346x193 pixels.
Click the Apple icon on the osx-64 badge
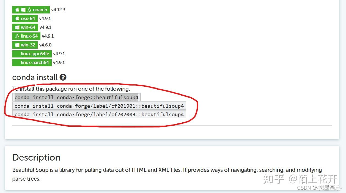coord(18,18)
